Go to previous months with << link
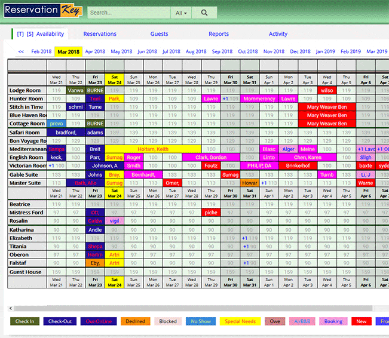 tap(21, 52)
